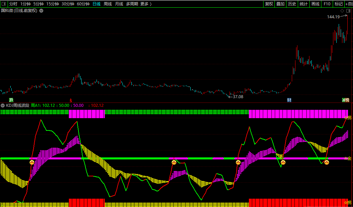Expand the 国科微 chart settings dropdown
Image resolution: width=353 pixels, height=207 pixels.
41,11
